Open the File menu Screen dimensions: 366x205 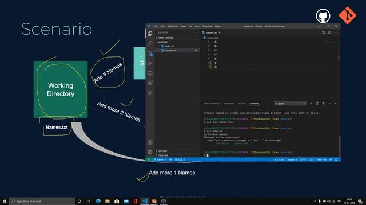pos(156,26)
